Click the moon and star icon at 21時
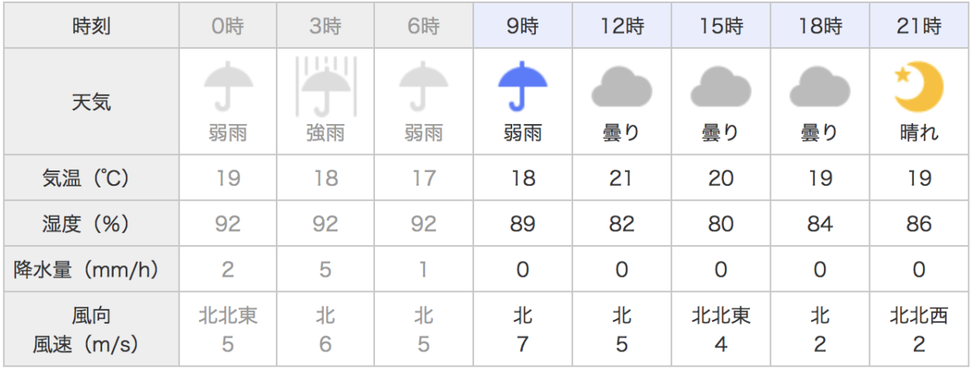974x370 pixels. tap(918, 86)
